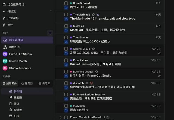Click attachment icon on Cleaver Cloud email
Viewport: 174px width, 120px height.
[x=159, y=53]
